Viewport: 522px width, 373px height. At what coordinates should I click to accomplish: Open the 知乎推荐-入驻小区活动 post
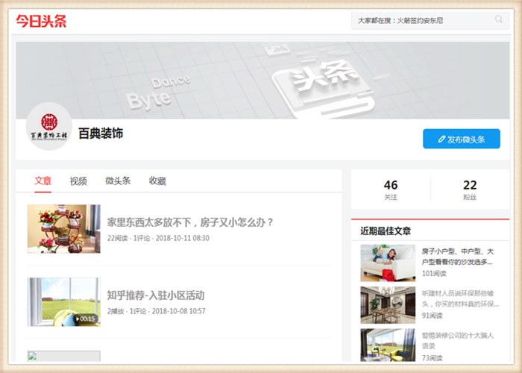(x=155, y=295)
